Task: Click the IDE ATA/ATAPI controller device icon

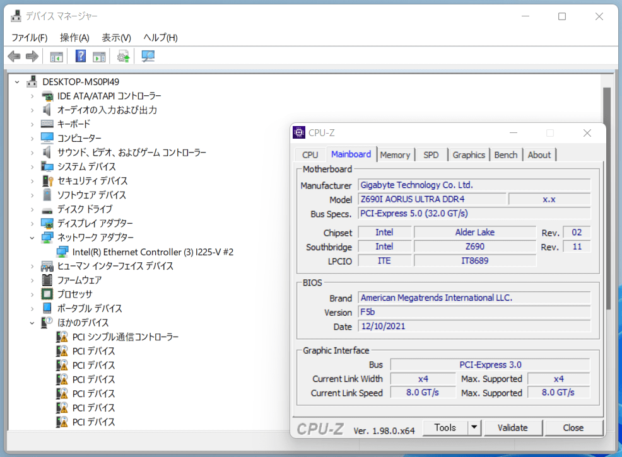Action: point(47,96)
